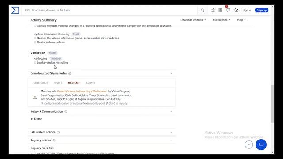Click the 'Keylogging' technique label

point(40,59)
